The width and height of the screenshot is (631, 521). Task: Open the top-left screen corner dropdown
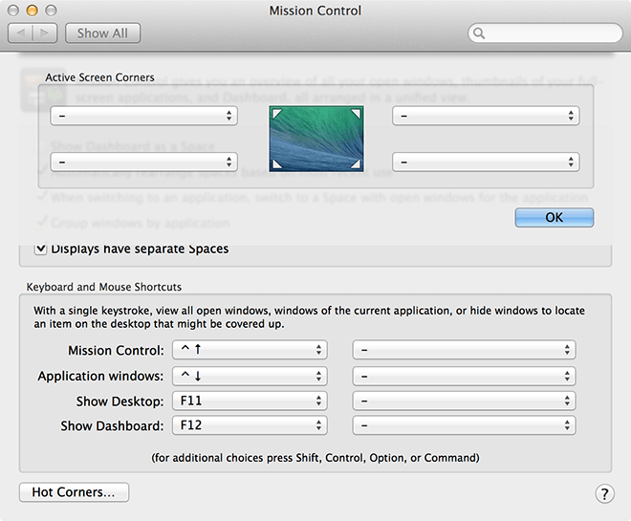click(x=144, y=116)
